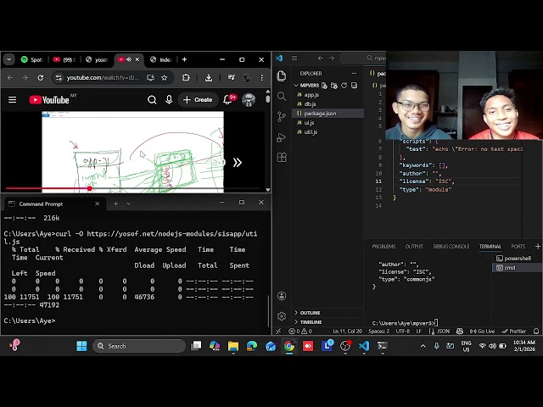Click YouTube voice search microphone
The height and width of the screenshot is (407, 543).
(169, 99)
